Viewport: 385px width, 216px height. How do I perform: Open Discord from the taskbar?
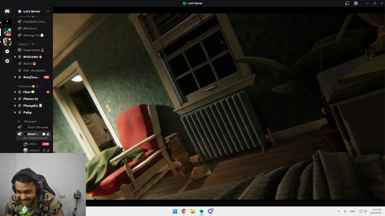tap(211, 211)
